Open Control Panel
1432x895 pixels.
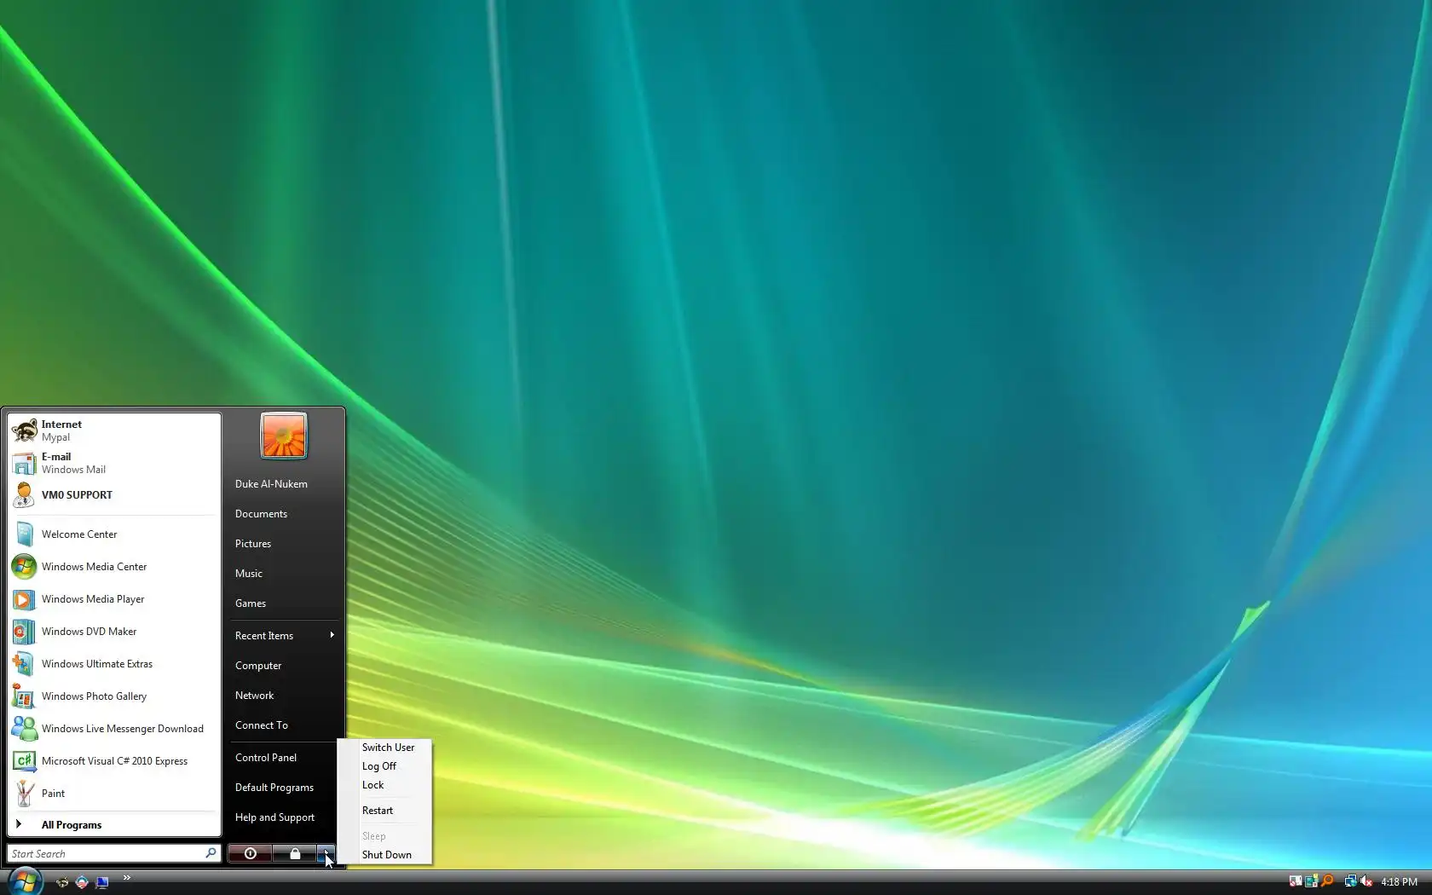285,758
